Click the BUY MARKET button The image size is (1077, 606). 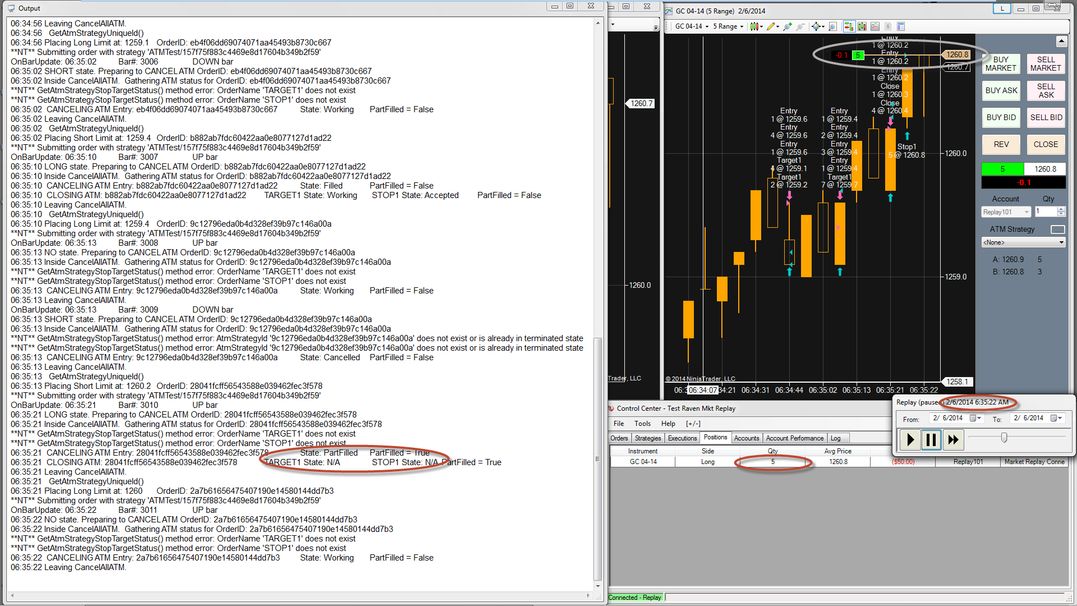(1001, 64)
